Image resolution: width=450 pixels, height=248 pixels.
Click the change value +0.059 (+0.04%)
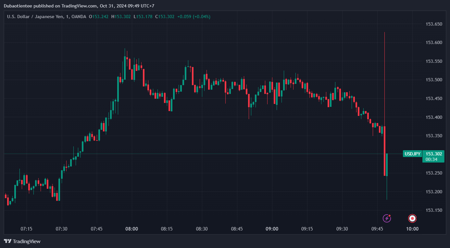[194, 17]
